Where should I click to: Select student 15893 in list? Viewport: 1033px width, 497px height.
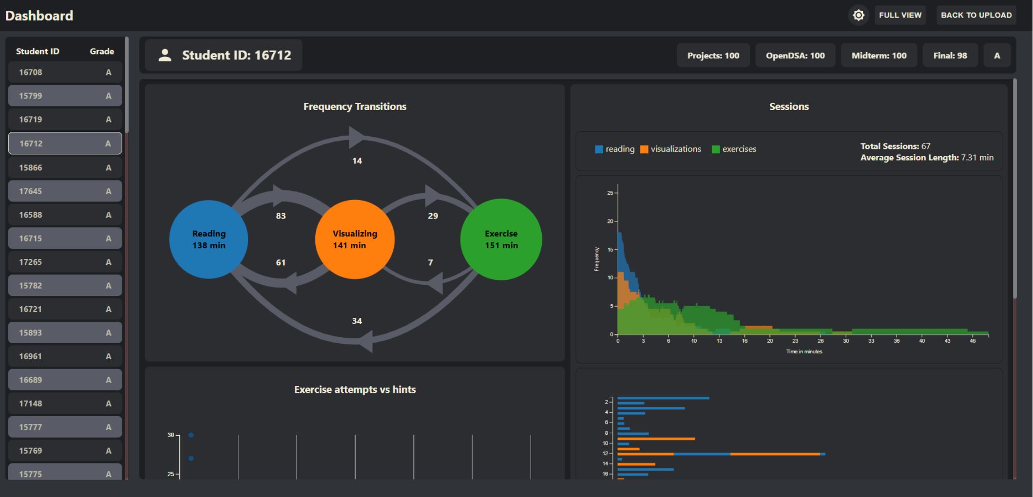pos(65,333)
